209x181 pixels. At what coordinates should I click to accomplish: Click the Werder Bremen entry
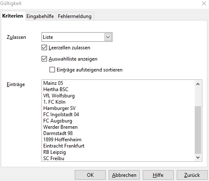coord(60,127)
